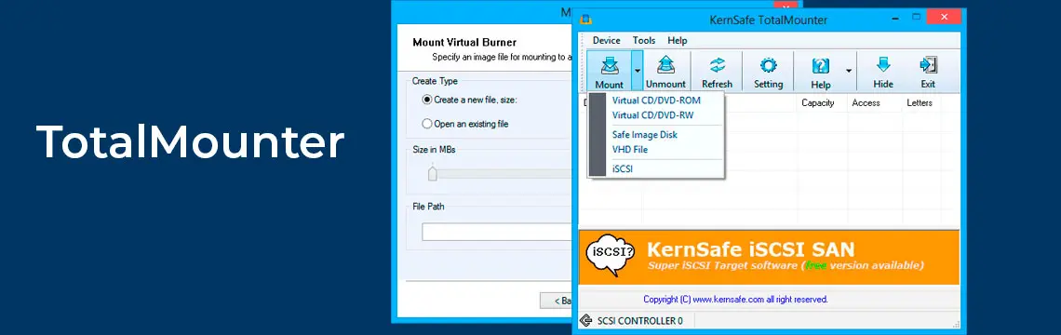This screenshot has height=335, width=1061.
Task: Open the Device menu
Action: tap(606, 41)
